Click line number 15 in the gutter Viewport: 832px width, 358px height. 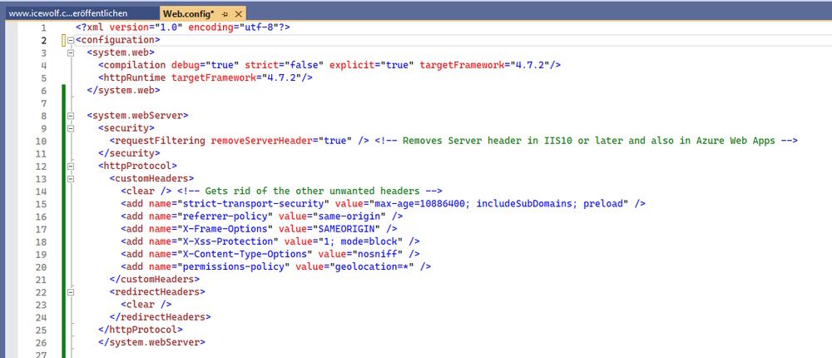[42, 204]
